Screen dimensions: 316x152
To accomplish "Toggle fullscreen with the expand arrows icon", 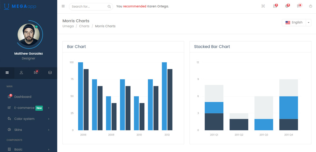I will (263, 6).
